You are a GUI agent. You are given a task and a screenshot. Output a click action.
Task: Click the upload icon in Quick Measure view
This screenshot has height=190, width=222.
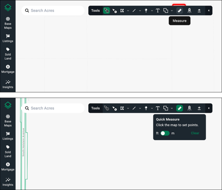[x=199, y=108]
